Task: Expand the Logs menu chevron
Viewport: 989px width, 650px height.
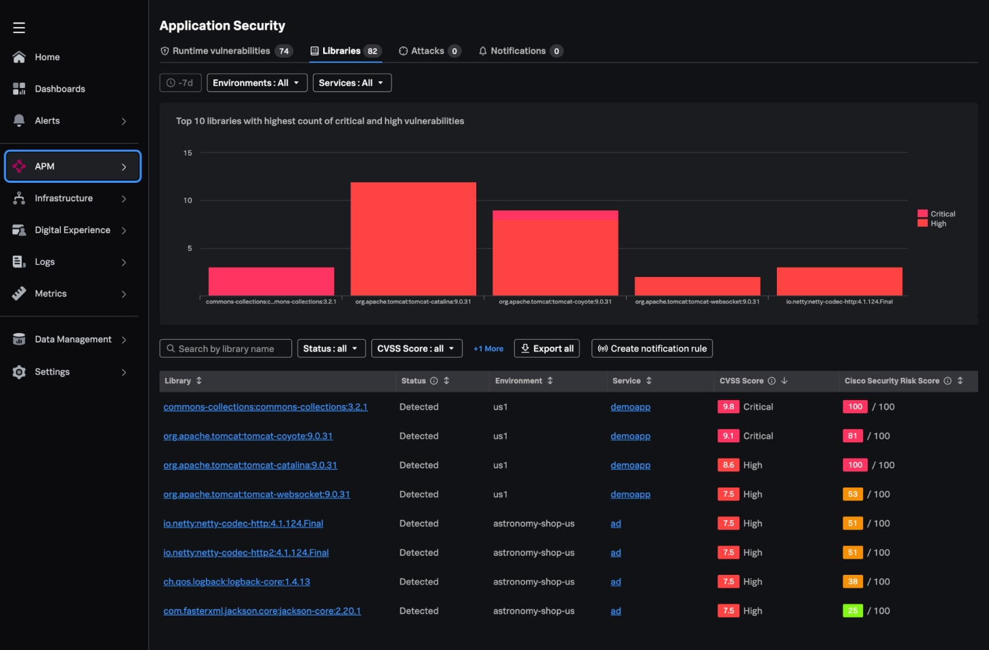Action: [124, 262]
